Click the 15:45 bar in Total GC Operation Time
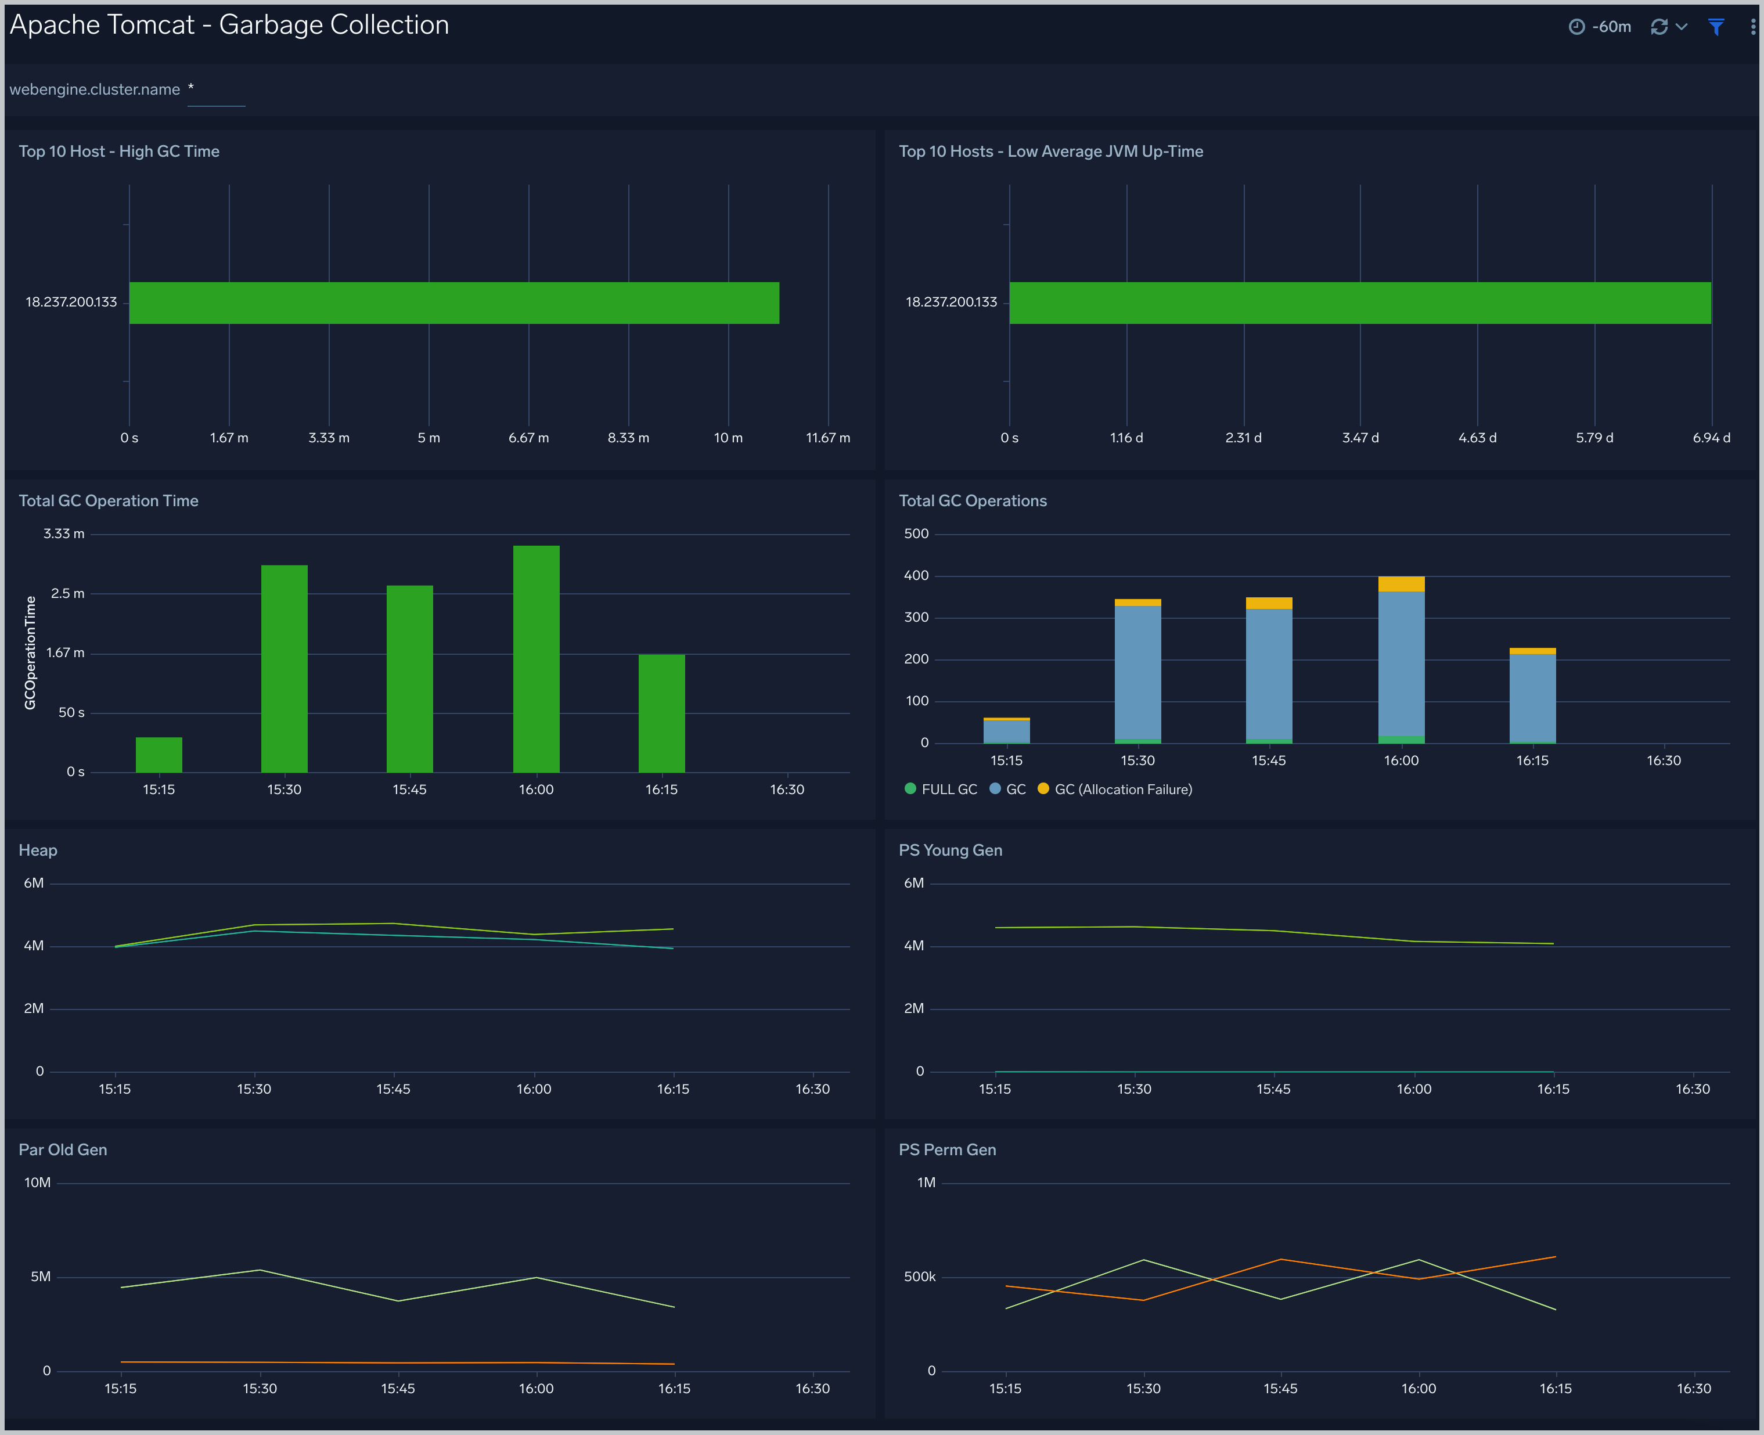The height and width of the screenshot is (1435, 1764). tap(410, 679)
